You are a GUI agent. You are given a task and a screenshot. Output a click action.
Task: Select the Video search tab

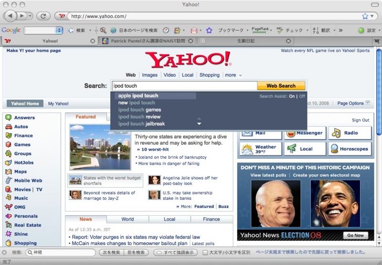(x=170, y=75)
